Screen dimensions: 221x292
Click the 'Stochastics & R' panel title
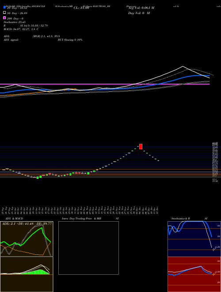181,219
